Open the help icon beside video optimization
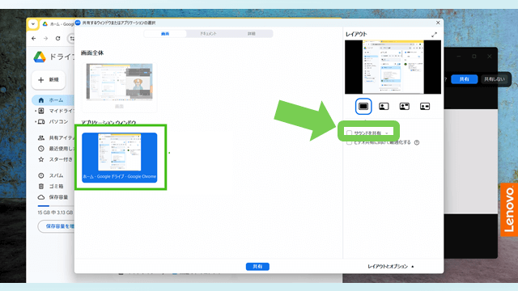 [417, 142]
